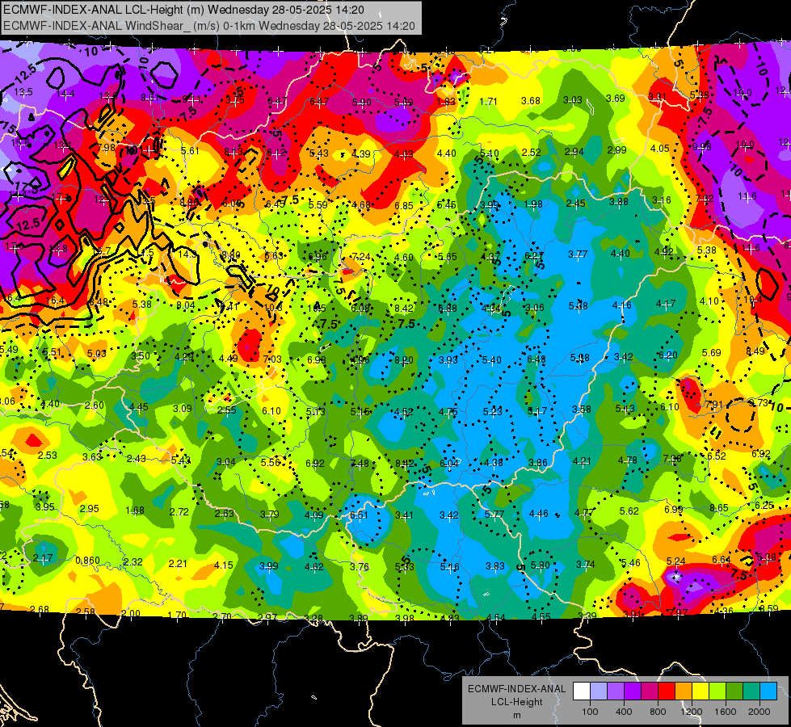This screenshot has height=727, width=791.
Task: Select the light blue legend swatch
Action: pos(768,691)
